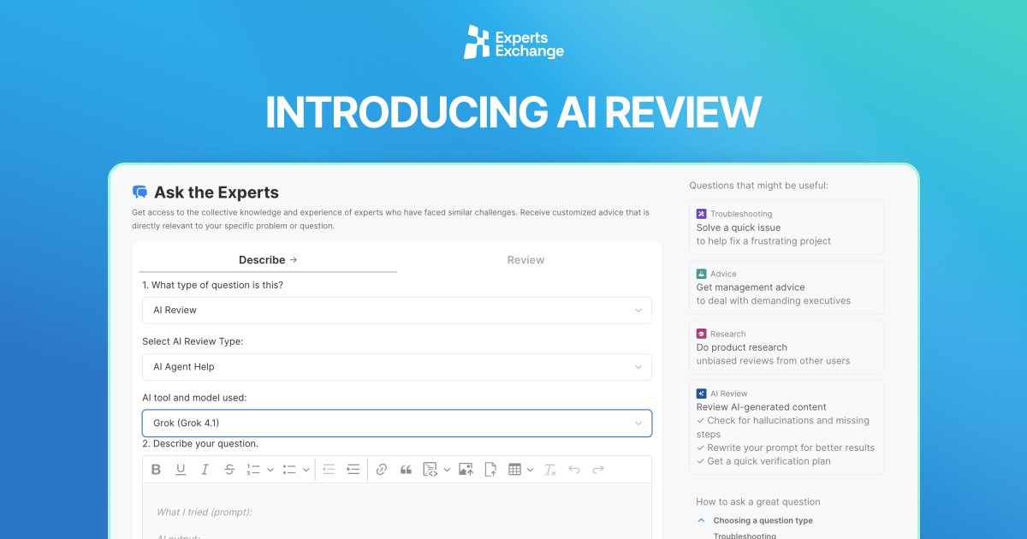Click 'Rewrite your prompt for better results' text

pyautogui.click(x=791, y=447)
